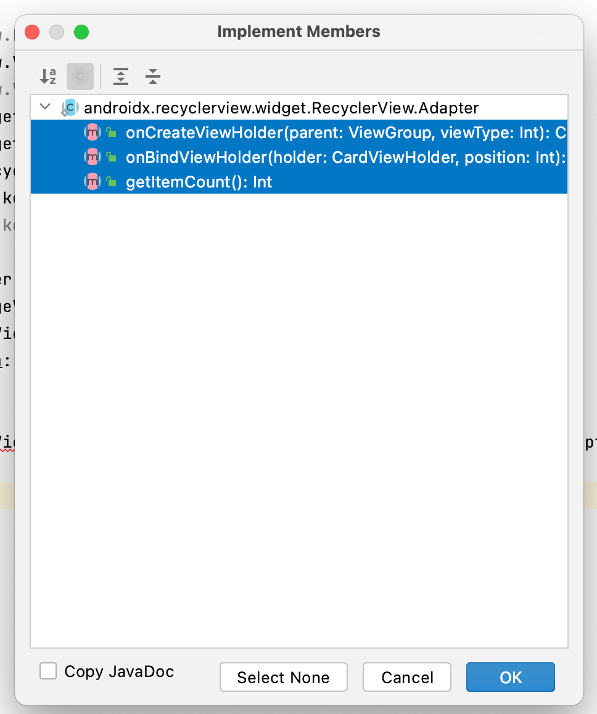Collapse all tree nodes via the collapse-all icon
Image resolution: width=597 pixels, height=714 pixels.
coord(152,76)
